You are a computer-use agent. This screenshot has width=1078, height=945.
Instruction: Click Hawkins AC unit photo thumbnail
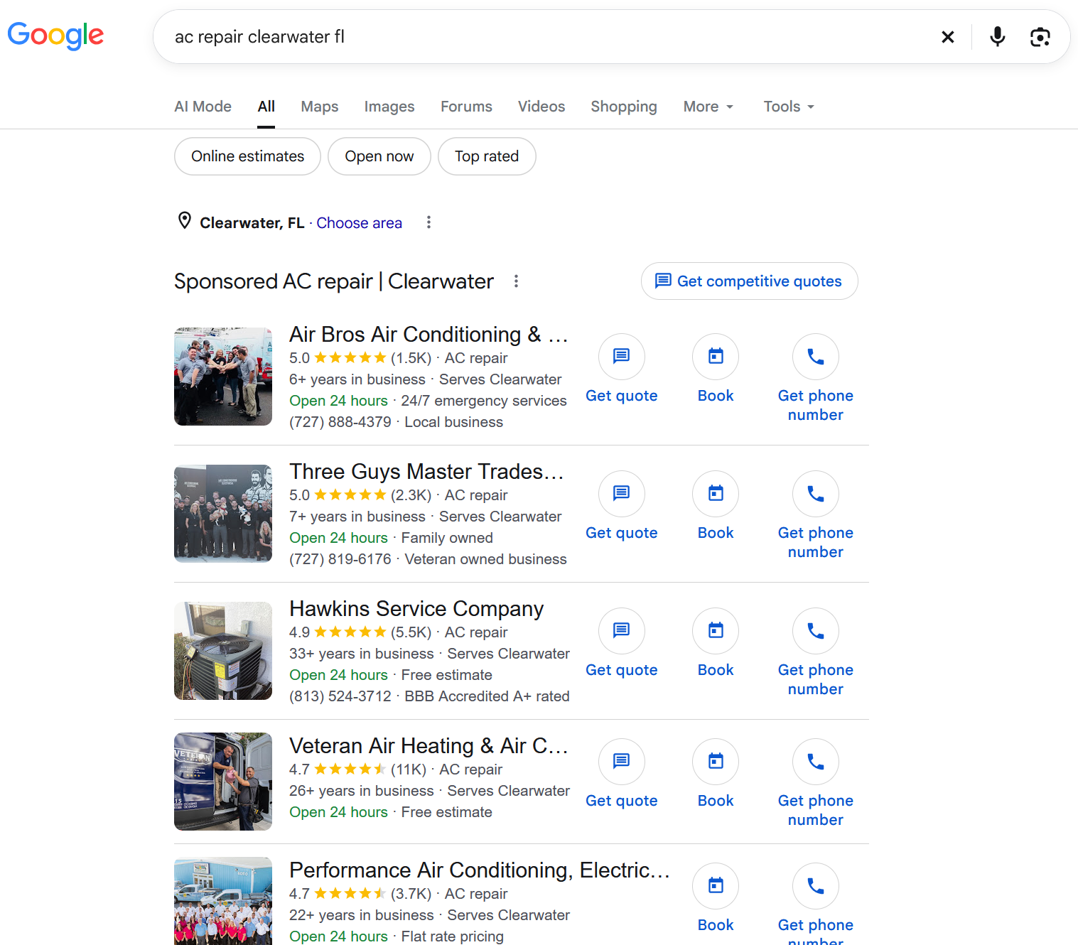click(x=223, y=651)
